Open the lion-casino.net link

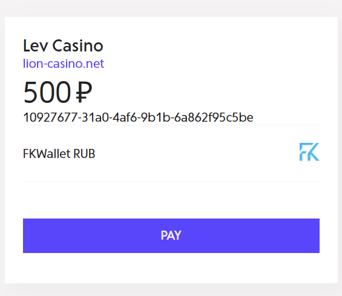click(x=64, y=64)
